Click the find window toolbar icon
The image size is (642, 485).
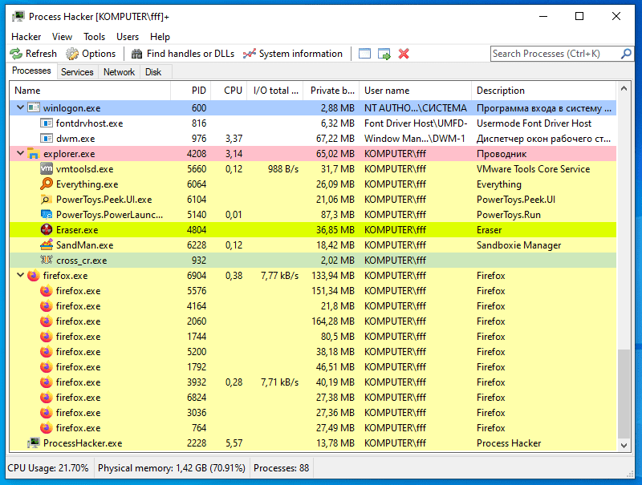point(365,54)
